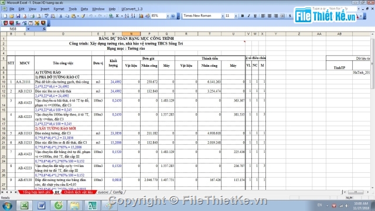Open the Format menu
The image size is (375, 211).
coord(59,9)
